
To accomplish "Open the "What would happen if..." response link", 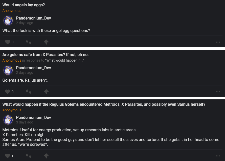I will tap(64, 60).
